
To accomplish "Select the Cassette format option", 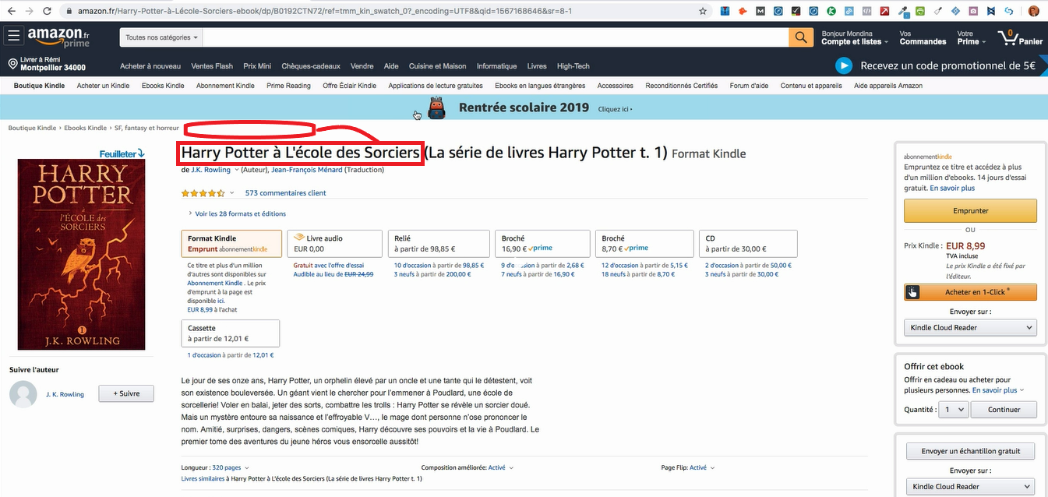I will tap(230, 333).
